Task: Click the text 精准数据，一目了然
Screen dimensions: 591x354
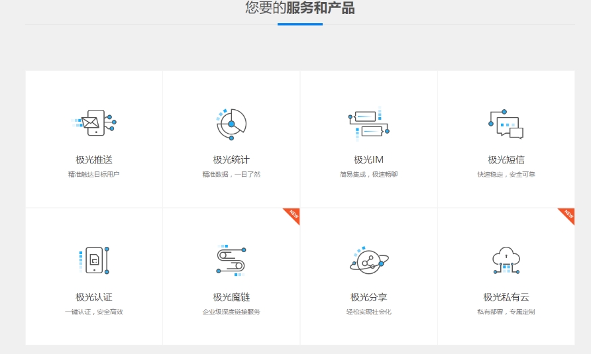Action: click(x=231, y=175)
